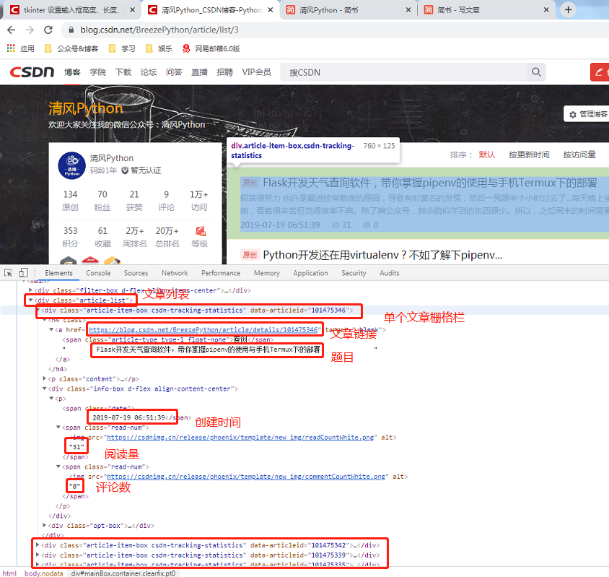Sort articles by 按访问量
Viewport: 609px width, 577px height.
pos(579,155)
